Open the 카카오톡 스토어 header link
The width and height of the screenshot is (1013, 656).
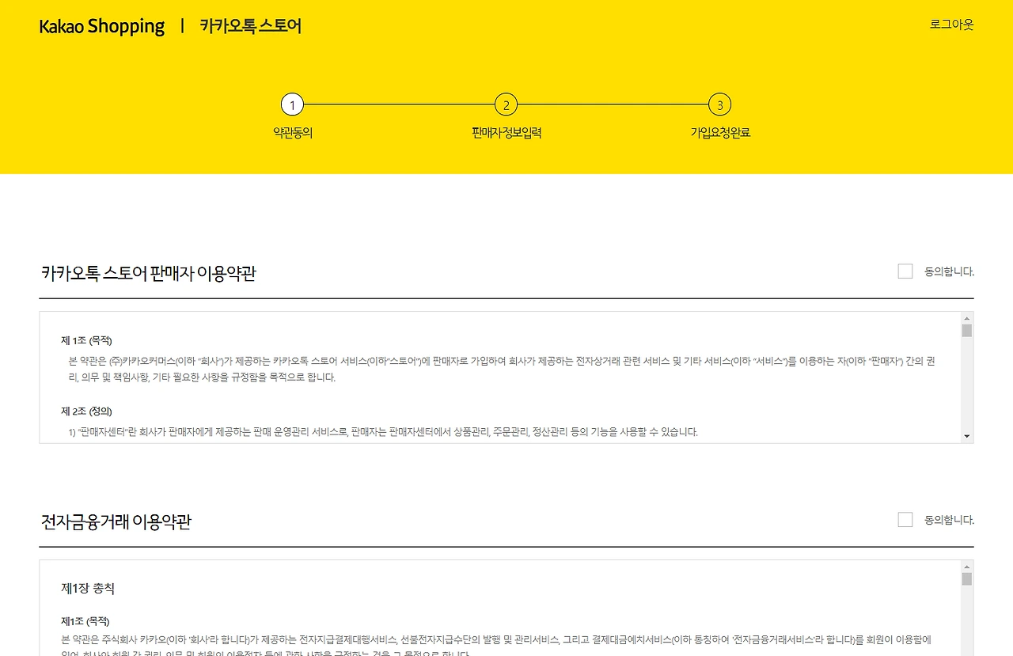tap(251, 26)
